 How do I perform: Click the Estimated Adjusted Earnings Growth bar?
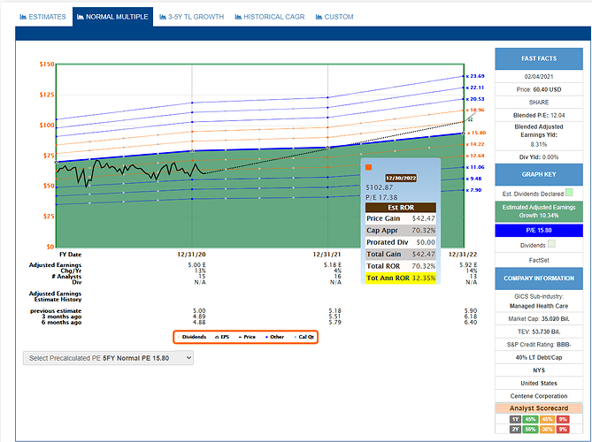tap(539, 211)
